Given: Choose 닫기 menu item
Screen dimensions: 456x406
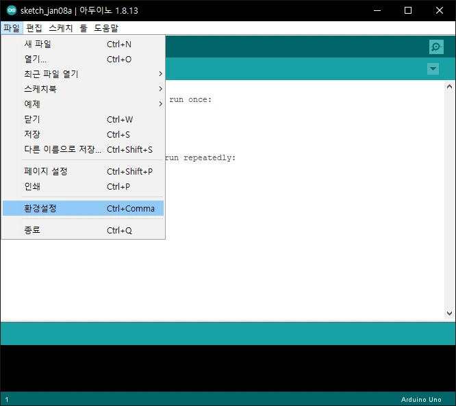Looking at the screenshot, I should 83,119.
